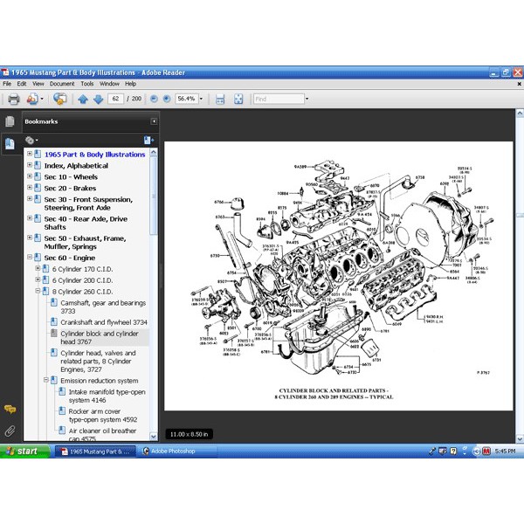The width and height of the screenshot is (524, 524).
Task: Click the zoom out minus button
Action: tap(154, 99)
